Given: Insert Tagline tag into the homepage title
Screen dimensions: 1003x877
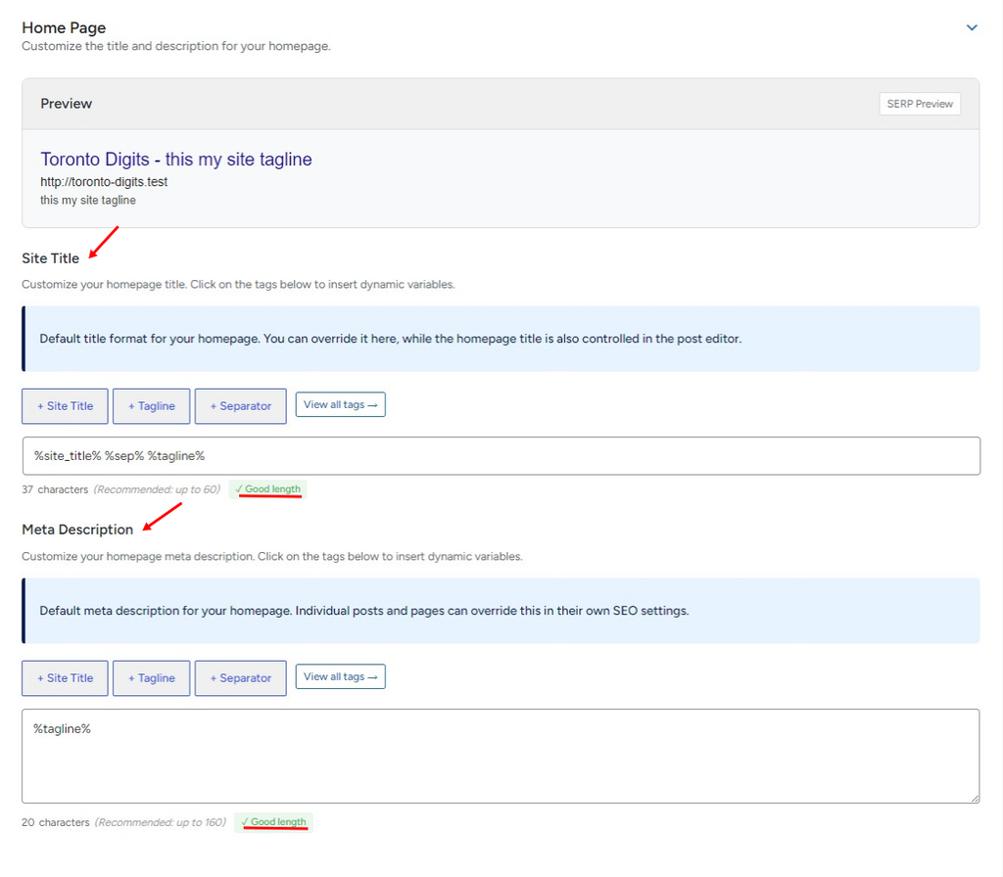Looking at the screenshot, I should tap(151, 406).
